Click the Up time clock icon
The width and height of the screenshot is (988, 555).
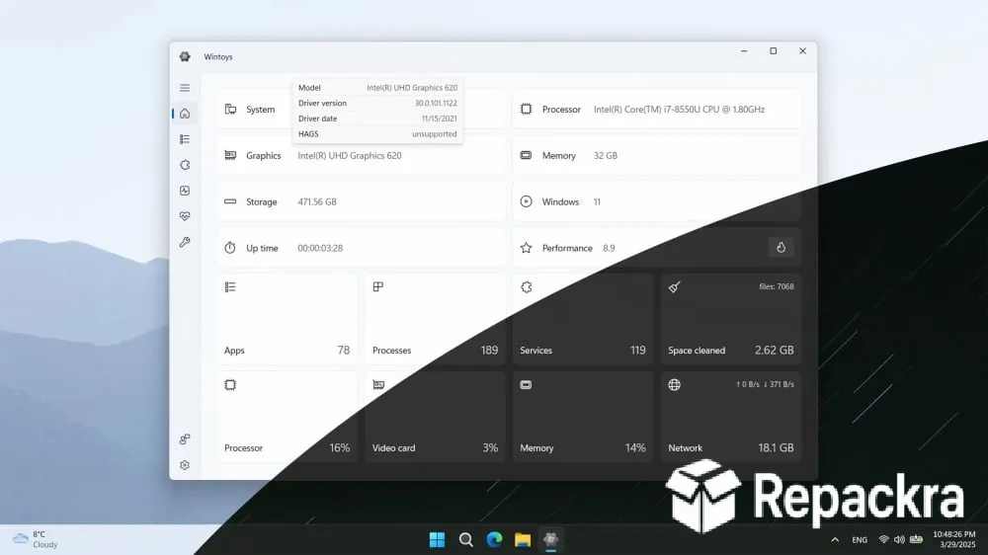click(x=230, y=248)
